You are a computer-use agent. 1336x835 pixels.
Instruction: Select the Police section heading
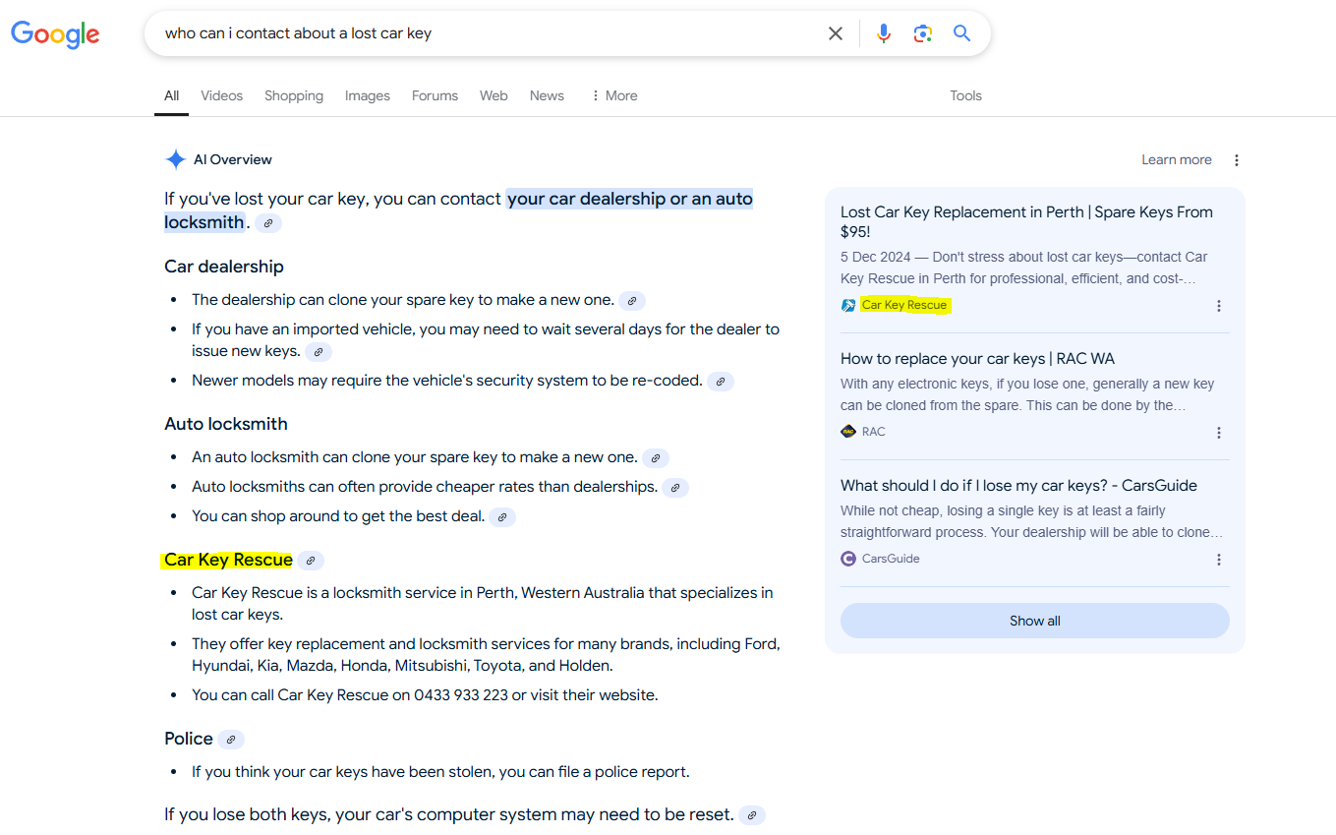coord(189,739)
